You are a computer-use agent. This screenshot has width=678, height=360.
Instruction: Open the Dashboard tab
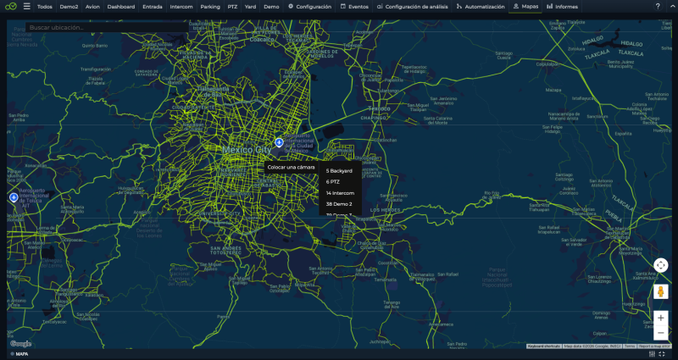[x=121, y=7]
